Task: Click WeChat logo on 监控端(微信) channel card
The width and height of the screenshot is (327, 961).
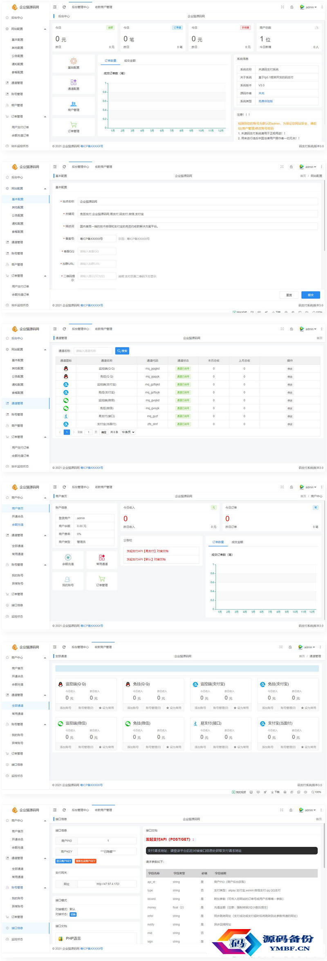Action: point(60,723)
